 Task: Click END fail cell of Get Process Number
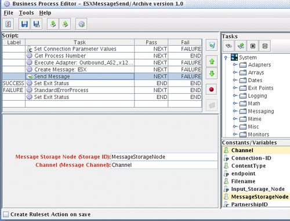click(x=185, y=56)
